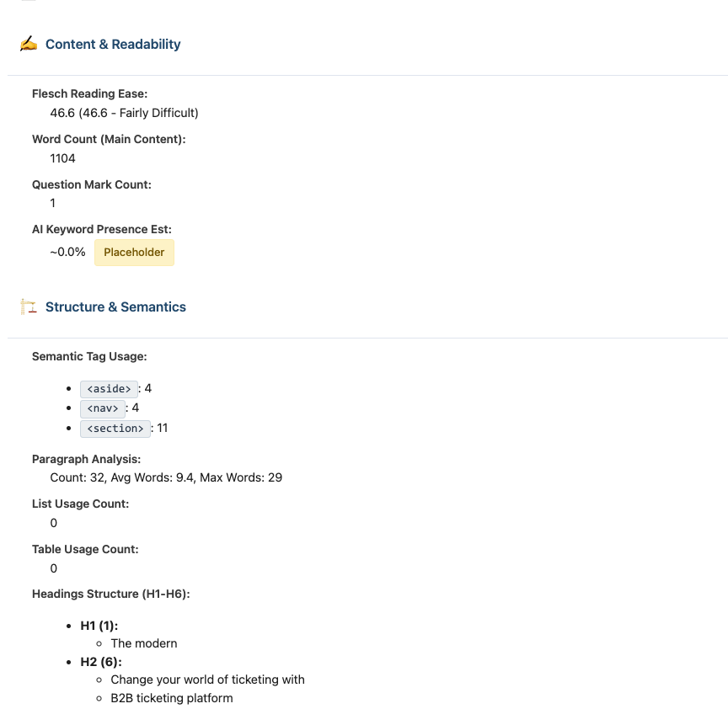
Task: Click the 46.6 Fairly Difficult score value
Action: (124, 113)
